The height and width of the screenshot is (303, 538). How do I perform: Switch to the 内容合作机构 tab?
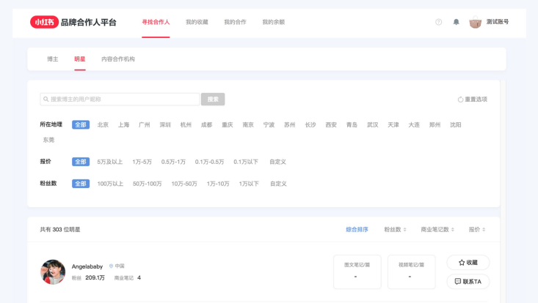pos(118,59)
